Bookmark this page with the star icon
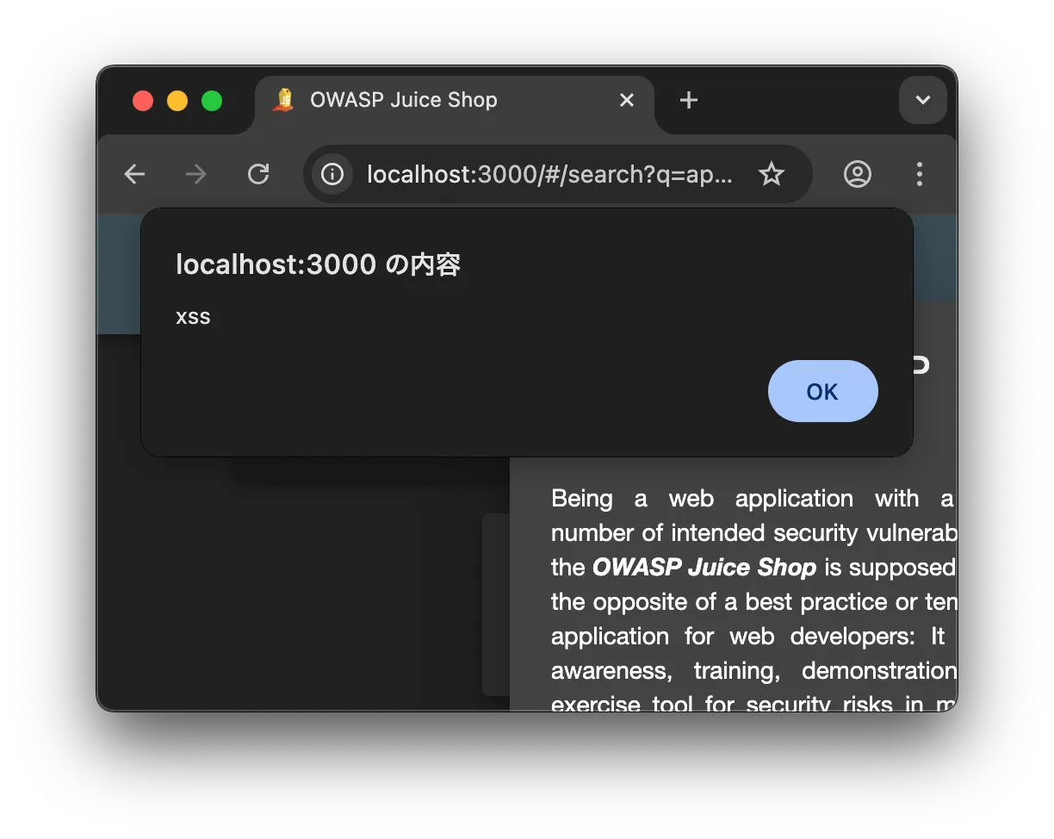This screenshot has height=839, width=1054. (771, 175)
